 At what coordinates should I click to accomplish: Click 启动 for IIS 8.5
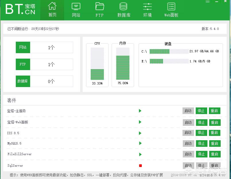pos(188,133)
